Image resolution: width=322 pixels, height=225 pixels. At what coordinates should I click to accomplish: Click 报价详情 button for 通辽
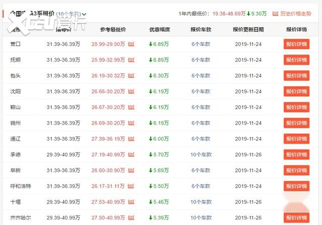coord(296,139)
